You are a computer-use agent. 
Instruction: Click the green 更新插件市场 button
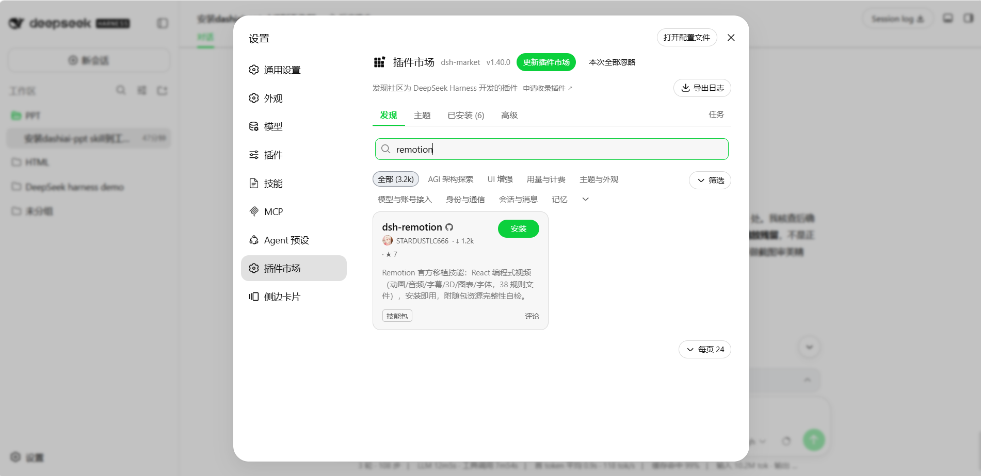(x=546, y=62)
